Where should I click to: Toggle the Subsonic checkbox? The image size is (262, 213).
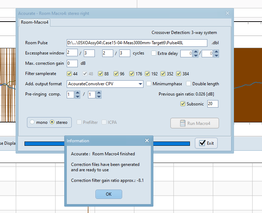coord(183,104)
